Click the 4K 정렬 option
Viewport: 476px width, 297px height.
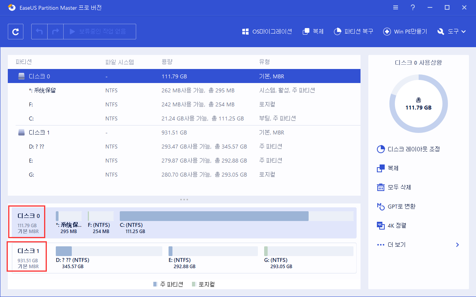pos(392,225)
